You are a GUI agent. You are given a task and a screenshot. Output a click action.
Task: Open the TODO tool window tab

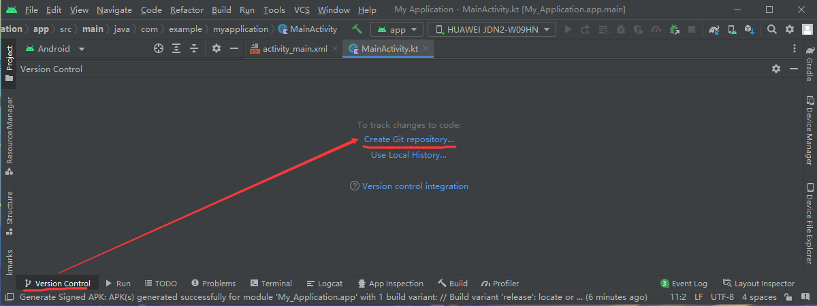(160, 284)
